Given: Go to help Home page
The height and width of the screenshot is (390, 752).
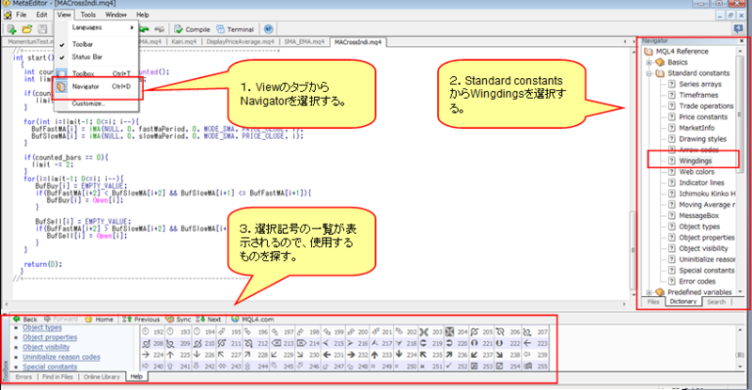Looking at the screenshot, I should [x=100, y=319].
